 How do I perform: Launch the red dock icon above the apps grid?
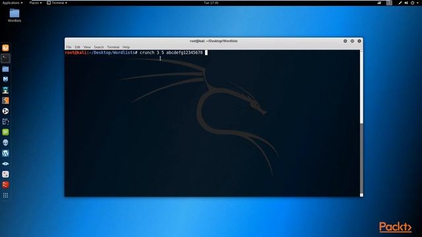(5, 184)
